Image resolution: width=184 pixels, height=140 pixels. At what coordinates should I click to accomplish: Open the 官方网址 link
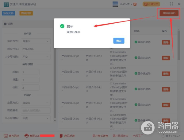[14, 136]
